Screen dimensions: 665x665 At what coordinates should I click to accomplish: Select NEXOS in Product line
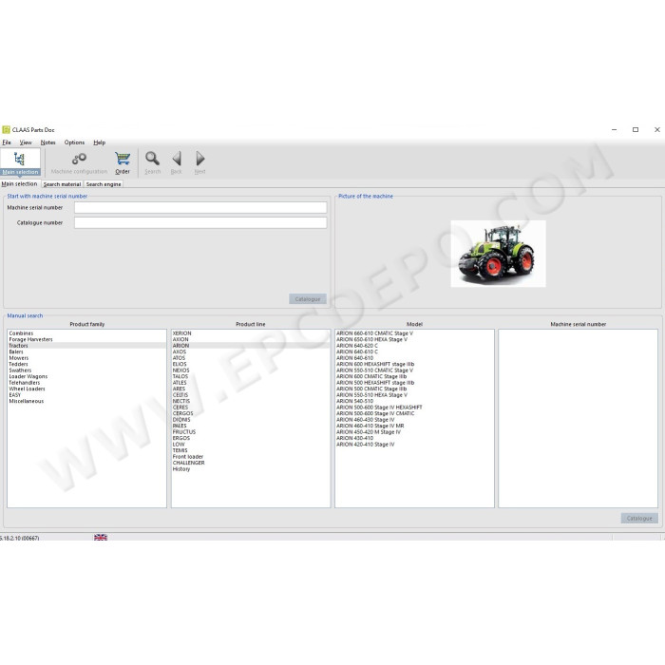[251, 370]
